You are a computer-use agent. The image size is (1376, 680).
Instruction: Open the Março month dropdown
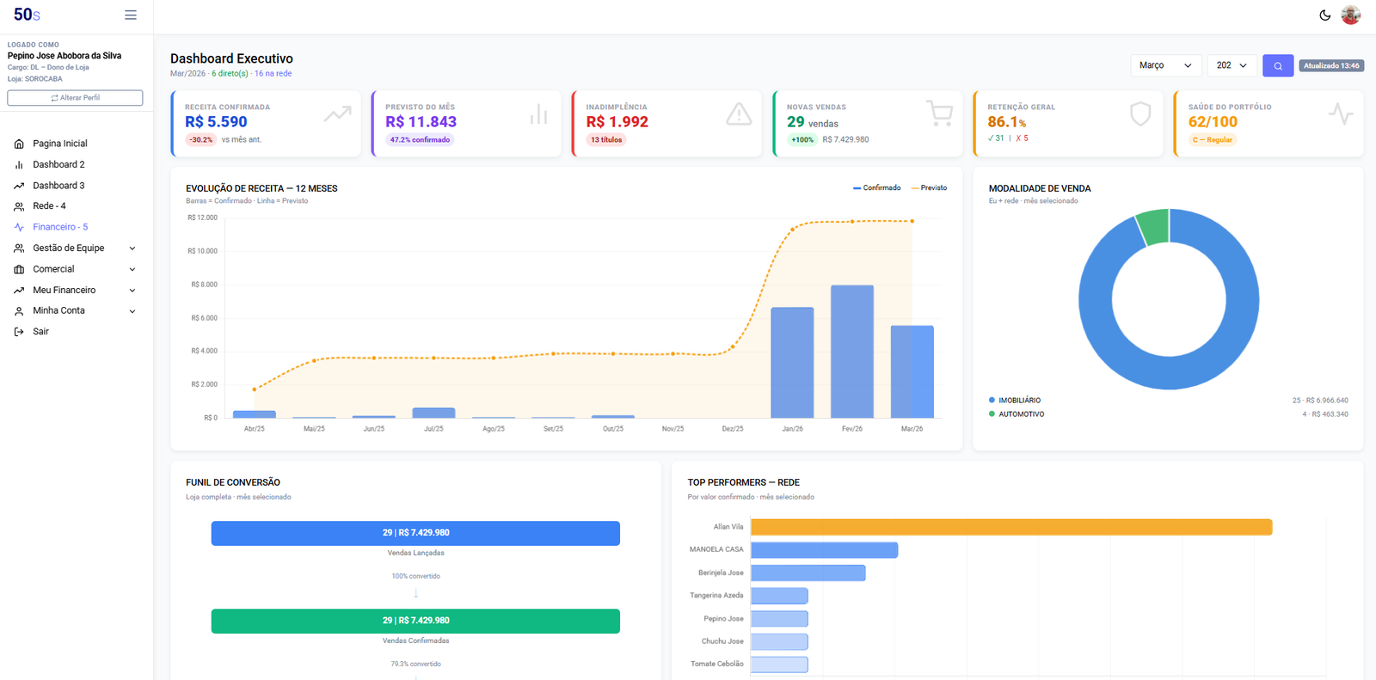[x=1165, y=65]
